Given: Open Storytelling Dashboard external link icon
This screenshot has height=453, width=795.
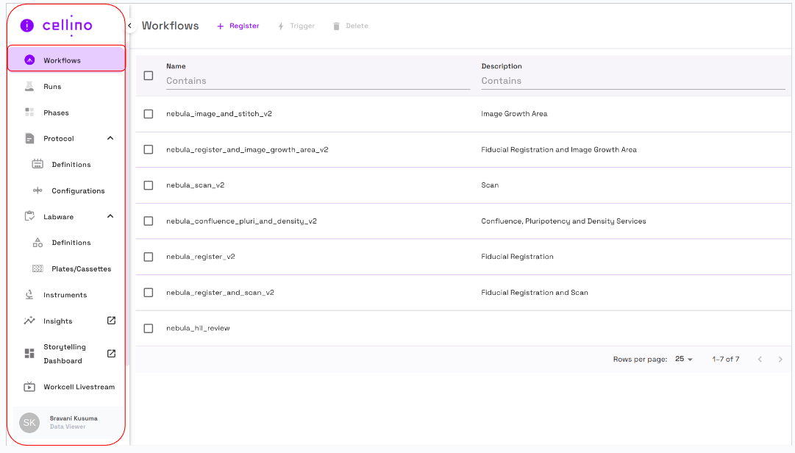Looking at the screenshot, I should click(111, 354).
